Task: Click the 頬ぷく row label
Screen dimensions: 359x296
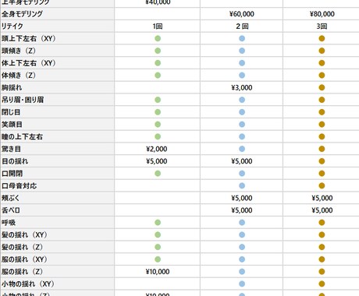Action: tap(11, 198)
